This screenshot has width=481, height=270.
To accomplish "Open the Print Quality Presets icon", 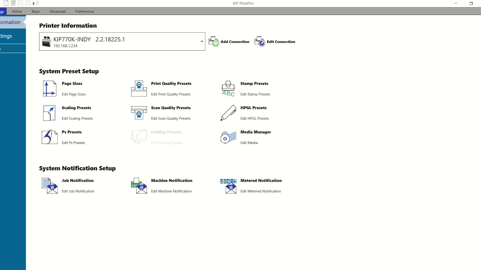I will click(x=139, y=89).
